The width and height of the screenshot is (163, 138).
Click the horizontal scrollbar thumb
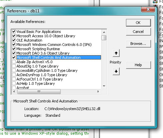click(x=39, y=92)
